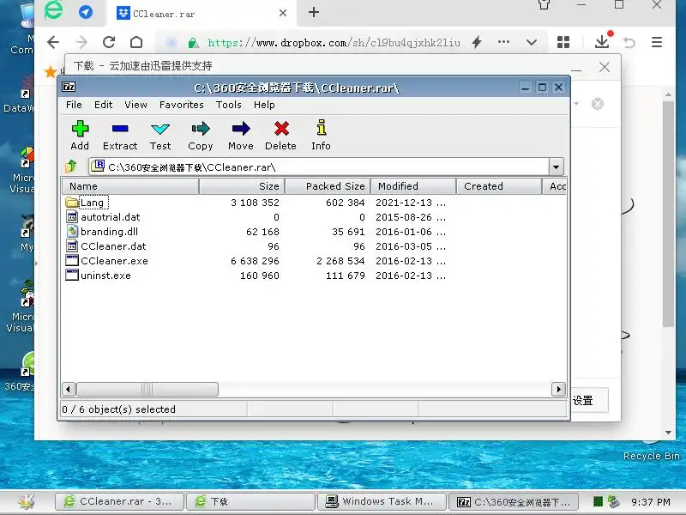
Task: Open the Help menu
Action: (264, 105)
